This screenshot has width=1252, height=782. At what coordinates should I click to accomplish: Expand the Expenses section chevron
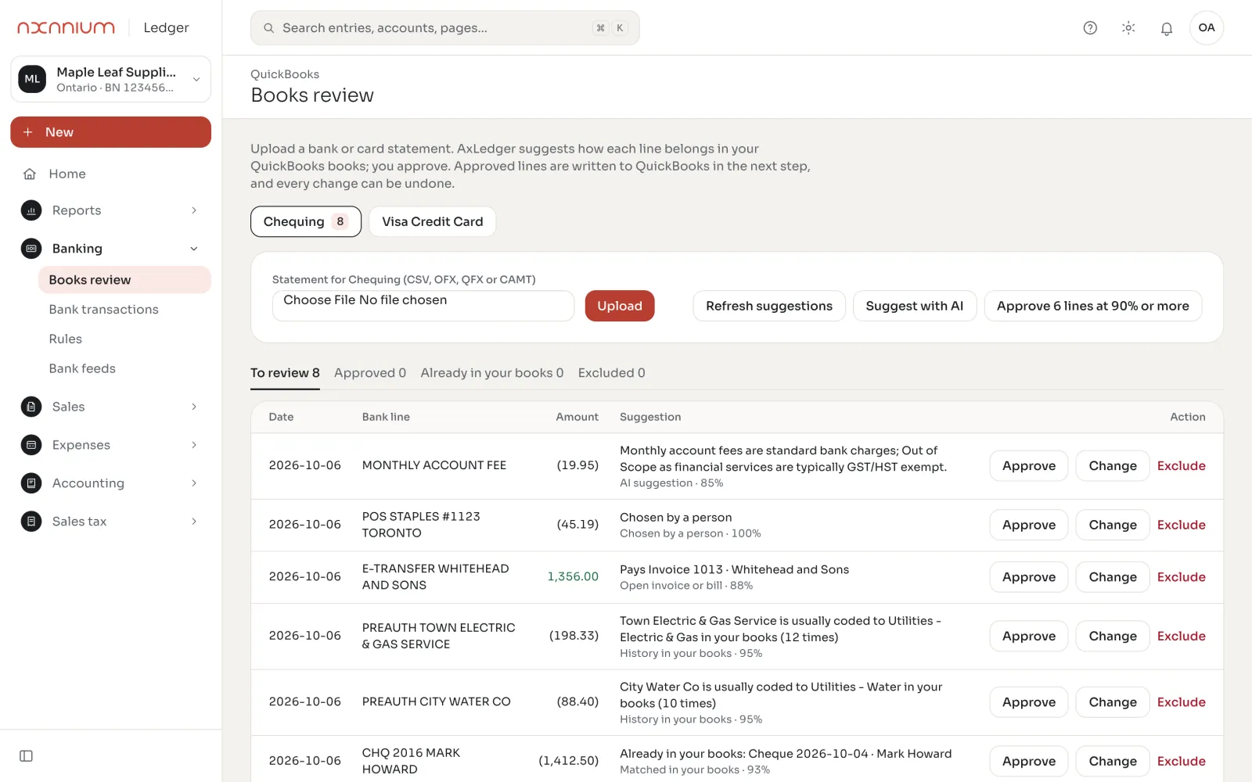pos(194,445)
